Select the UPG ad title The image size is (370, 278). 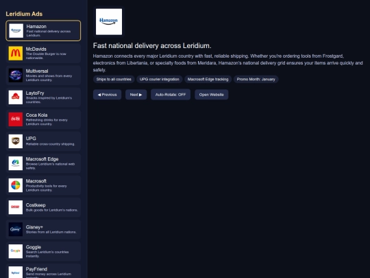coord(31,138)
